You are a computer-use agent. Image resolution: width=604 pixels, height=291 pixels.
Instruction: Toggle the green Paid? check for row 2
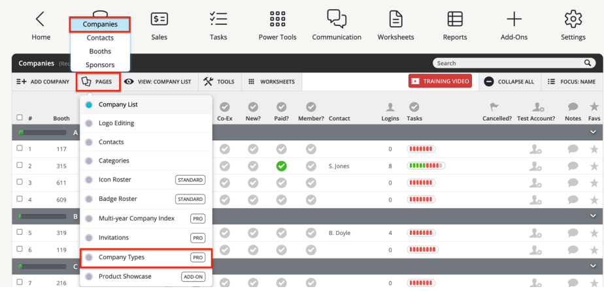282,166
